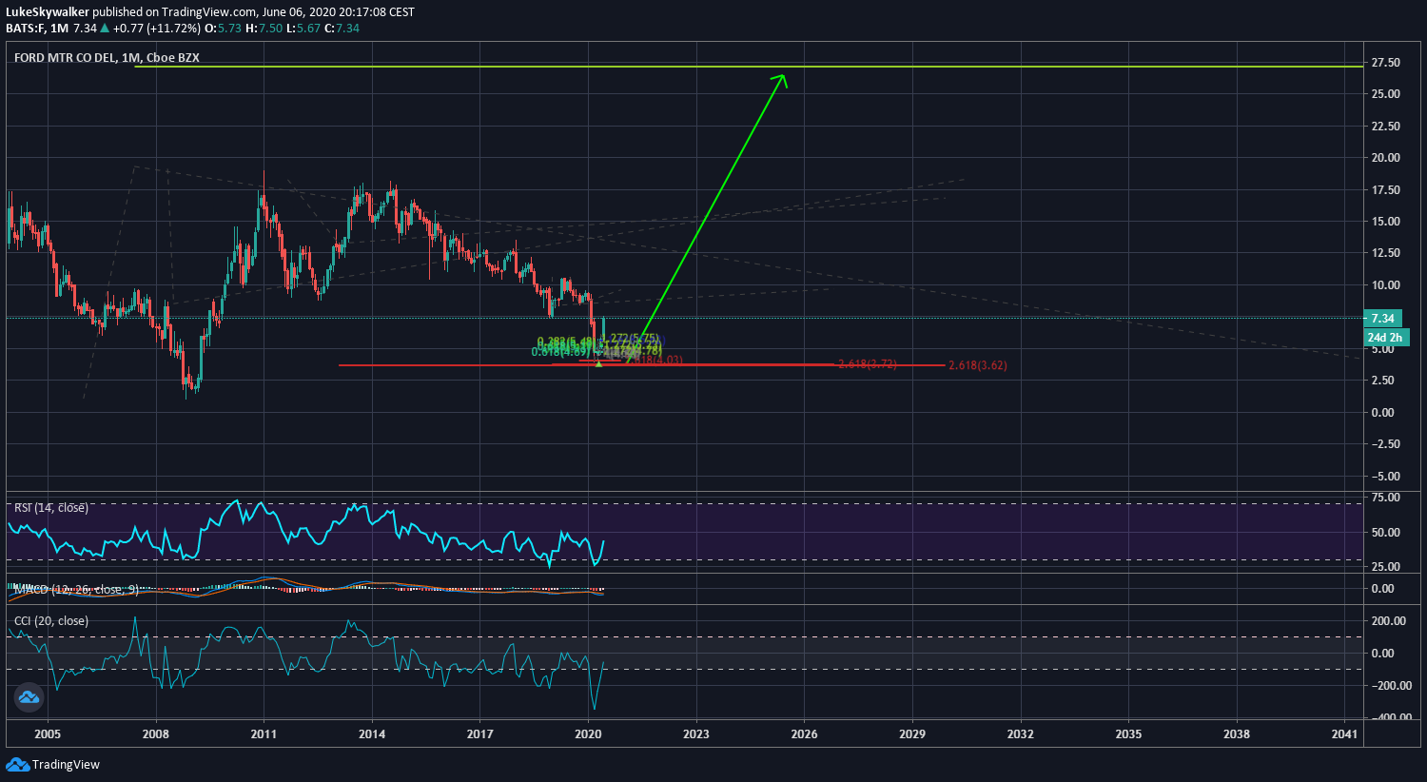Viewport: 1427px width, 782px height.
Task: Click the round cloud icon in the CCI pane
Action: (x=29, y=698)
